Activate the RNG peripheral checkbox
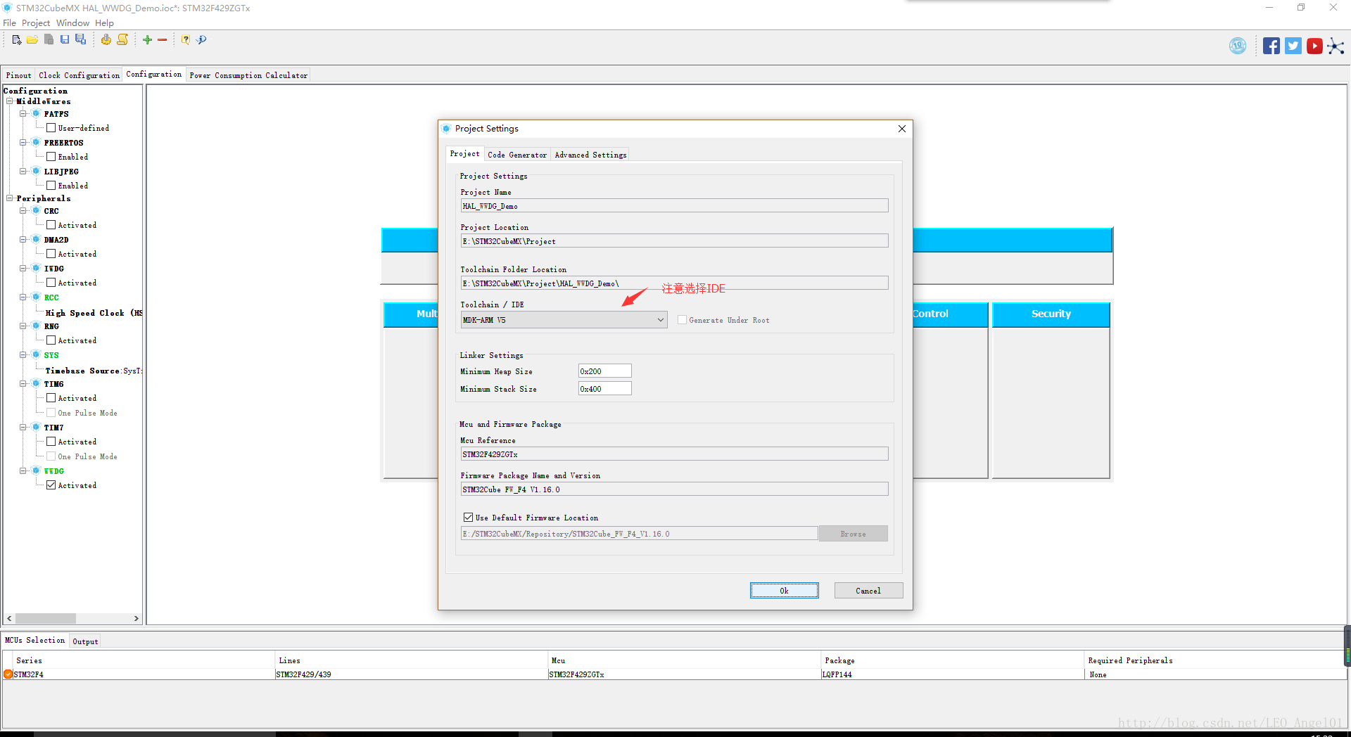The height and width of the screenshot is (737, 1351). [x=51, y=340]
